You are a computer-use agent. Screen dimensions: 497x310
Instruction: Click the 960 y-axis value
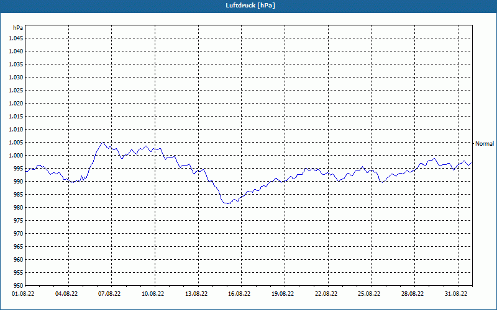click(x=19, y=259)
